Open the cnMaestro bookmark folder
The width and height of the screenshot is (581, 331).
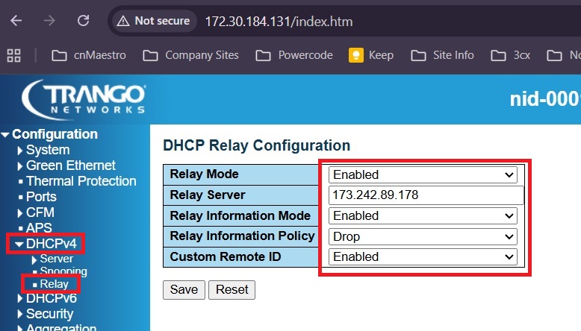coord(88,55)
